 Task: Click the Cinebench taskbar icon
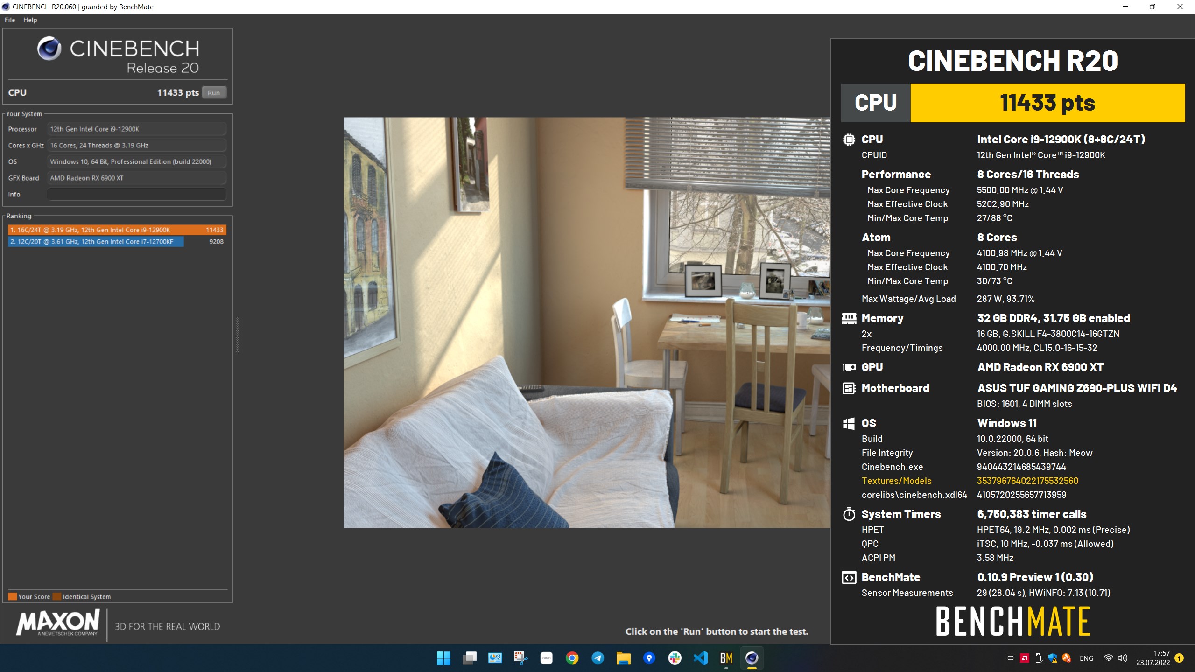tap(752, 658)
